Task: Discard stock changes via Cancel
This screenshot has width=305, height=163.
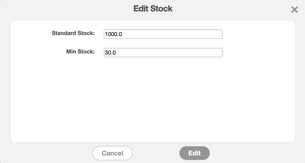Action: click(x=112, y=153)
